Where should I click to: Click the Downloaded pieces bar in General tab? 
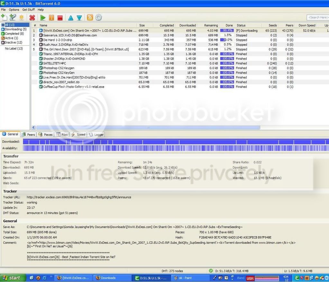(x=176, y=142)
